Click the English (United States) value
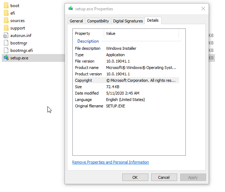Viewport: 225px width, 192px height. pos(126,100)
